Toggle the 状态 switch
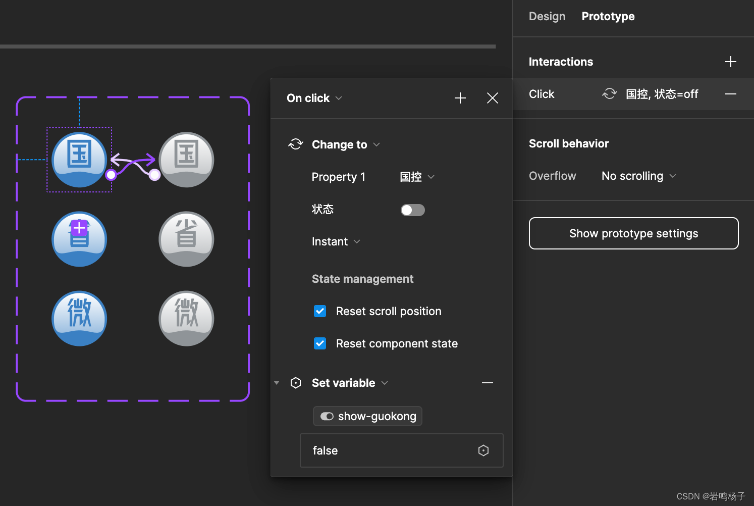 coord(412,210)
